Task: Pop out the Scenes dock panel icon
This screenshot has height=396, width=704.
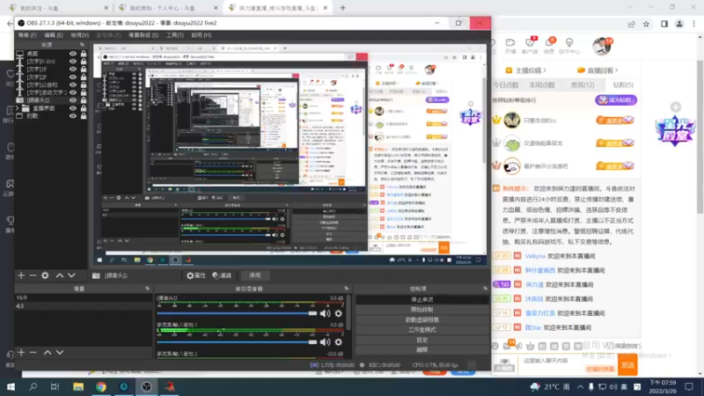Action: 147,289
